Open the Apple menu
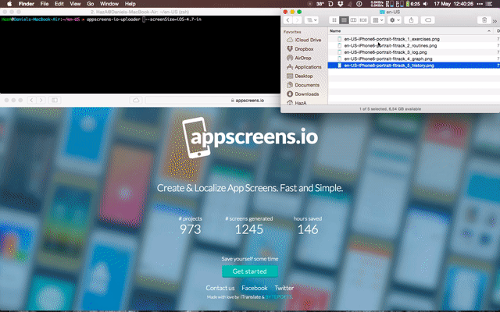The width and height of the screenshot is (500, 312). (9, 4)
